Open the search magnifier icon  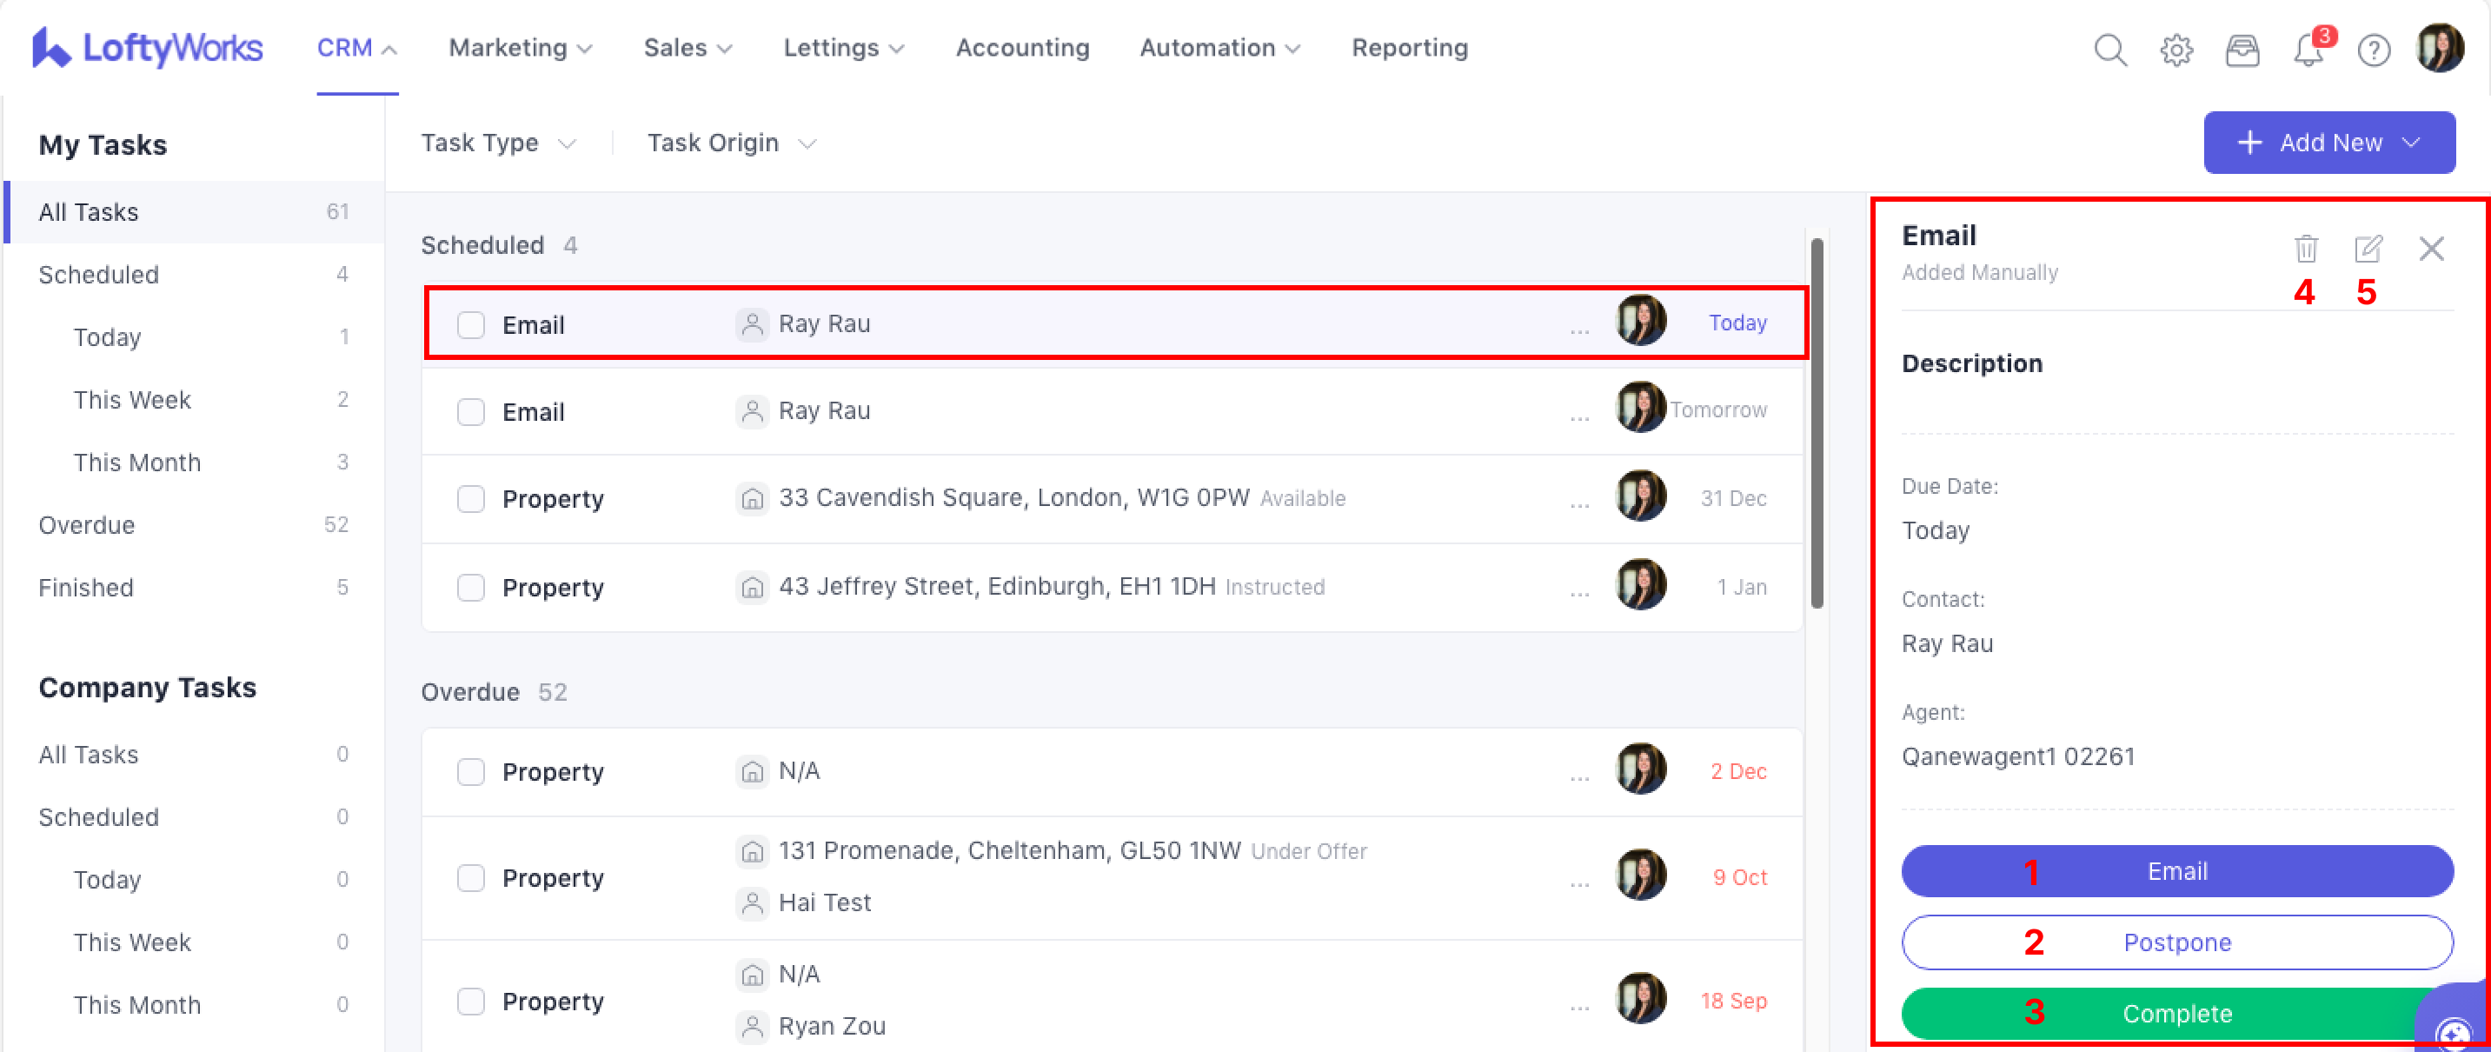2109,50
